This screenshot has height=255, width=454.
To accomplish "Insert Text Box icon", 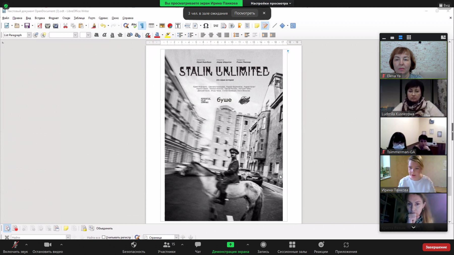I will click(x=178, y=26).
